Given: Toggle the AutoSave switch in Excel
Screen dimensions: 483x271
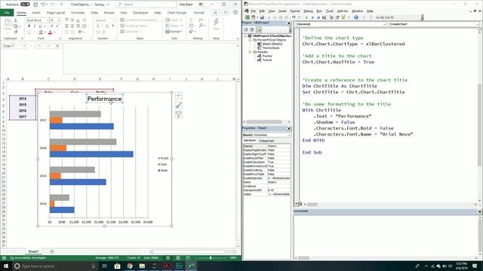Looking at the screenshot, I should 25,5.
